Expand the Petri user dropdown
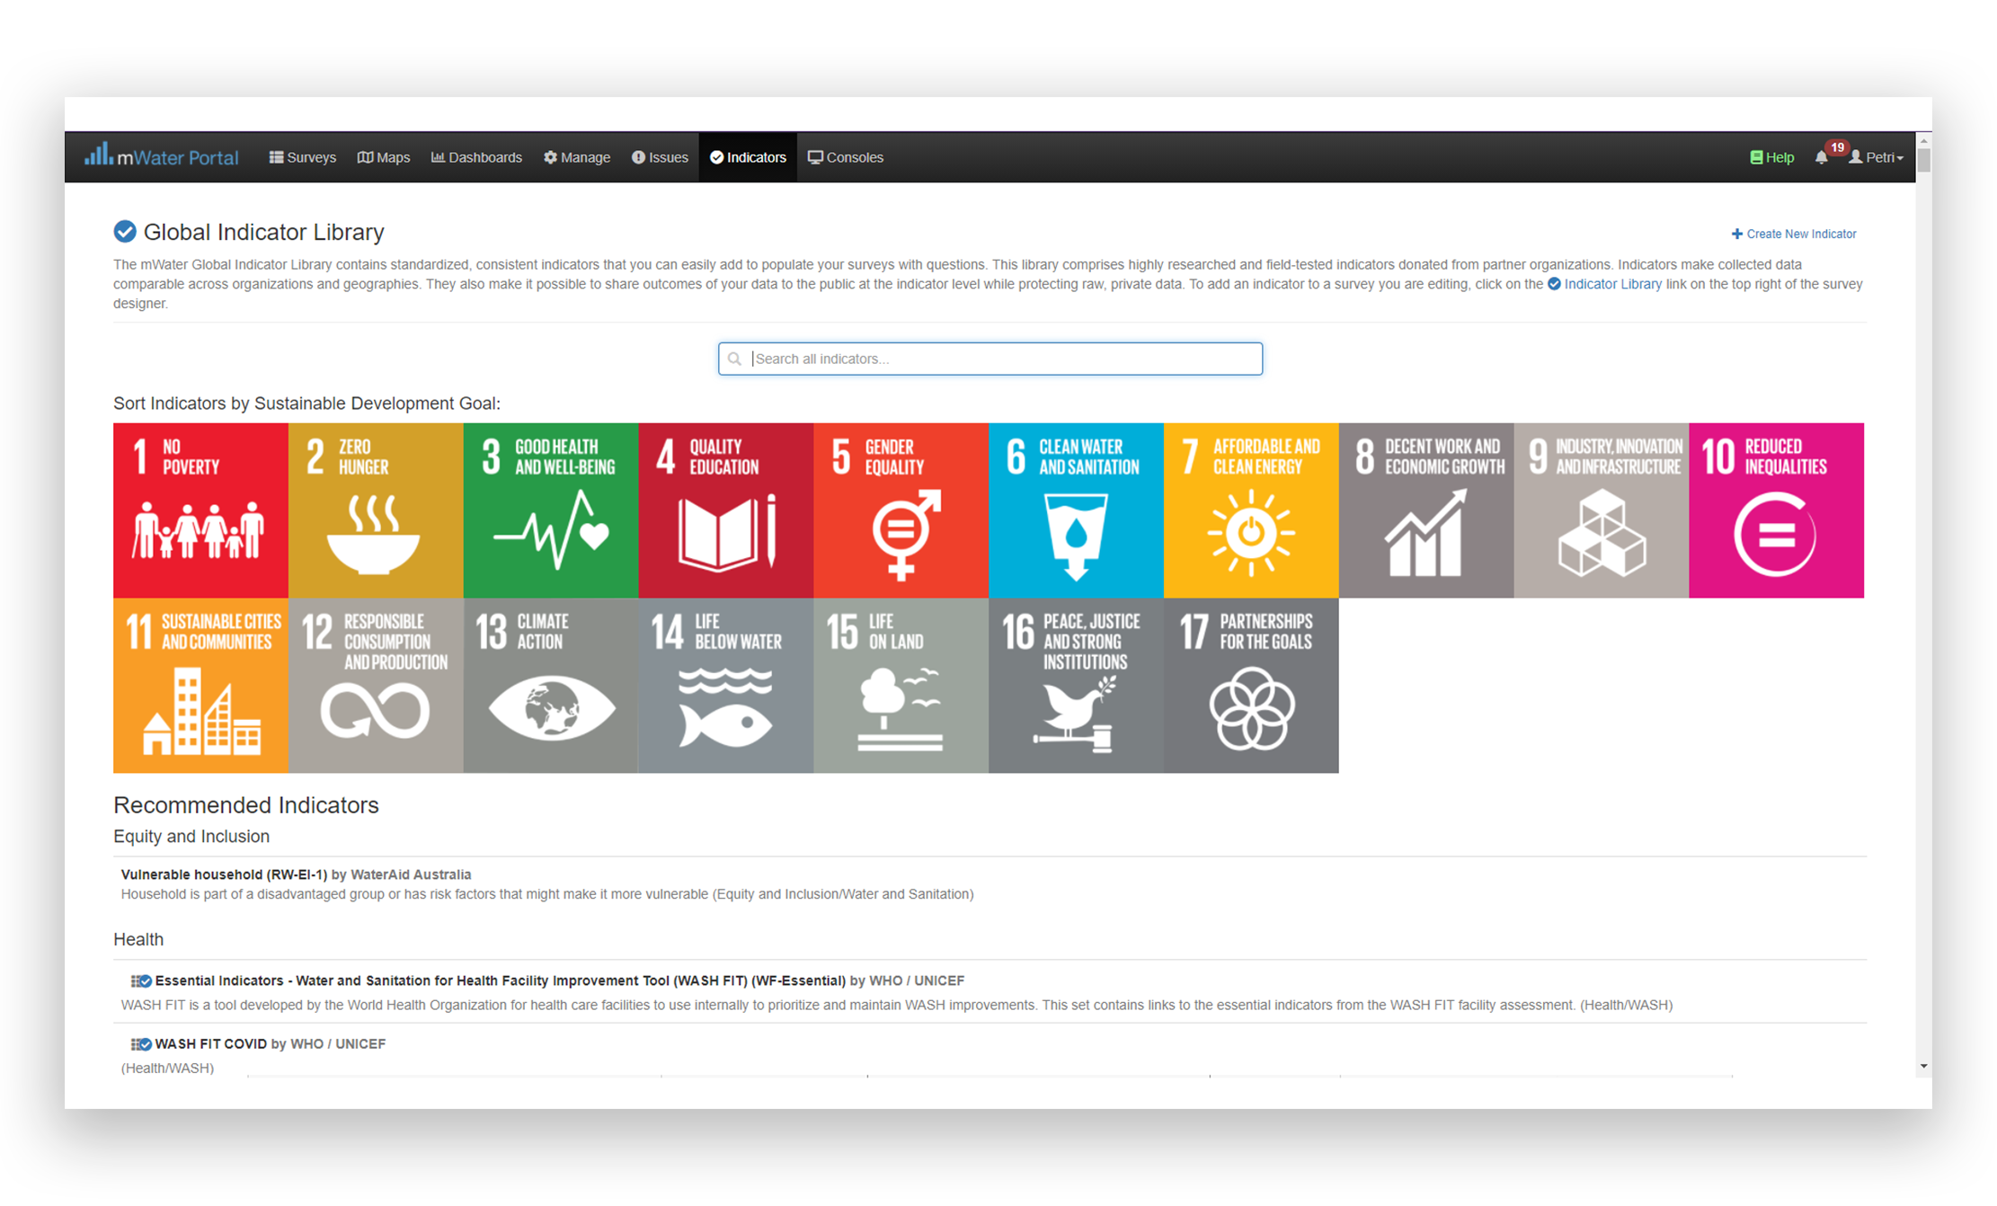1997x1206 pixels. (1877, 157)
